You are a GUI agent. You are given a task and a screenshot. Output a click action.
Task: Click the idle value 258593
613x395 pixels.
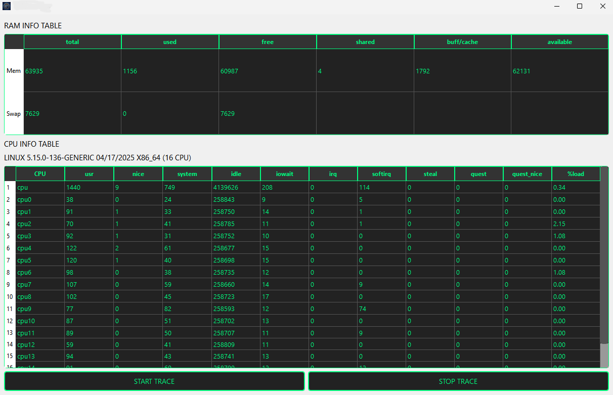tap(236, 309)
